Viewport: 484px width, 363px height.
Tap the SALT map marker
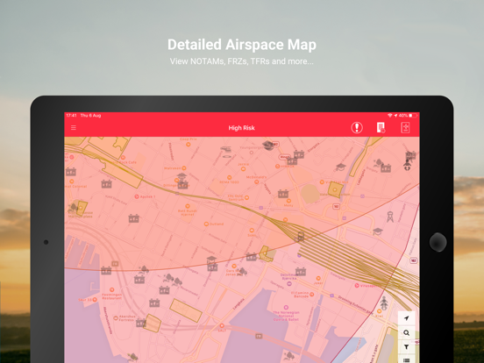[x=221, y=325]
